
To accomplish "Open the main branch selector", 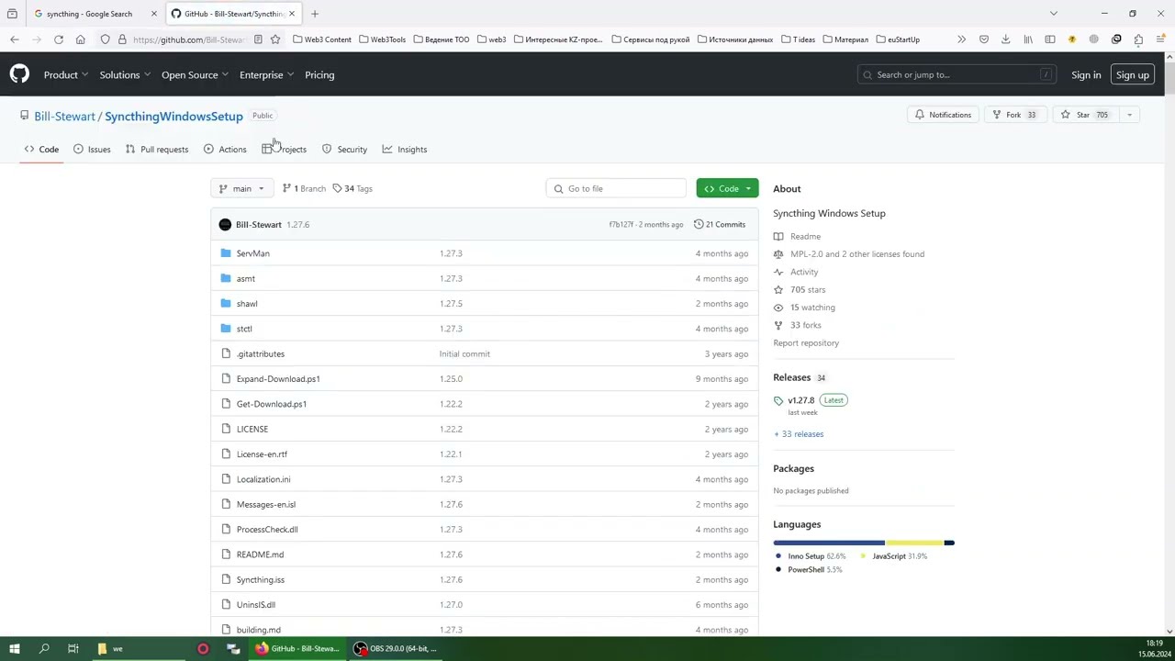I will click(242, 188).
